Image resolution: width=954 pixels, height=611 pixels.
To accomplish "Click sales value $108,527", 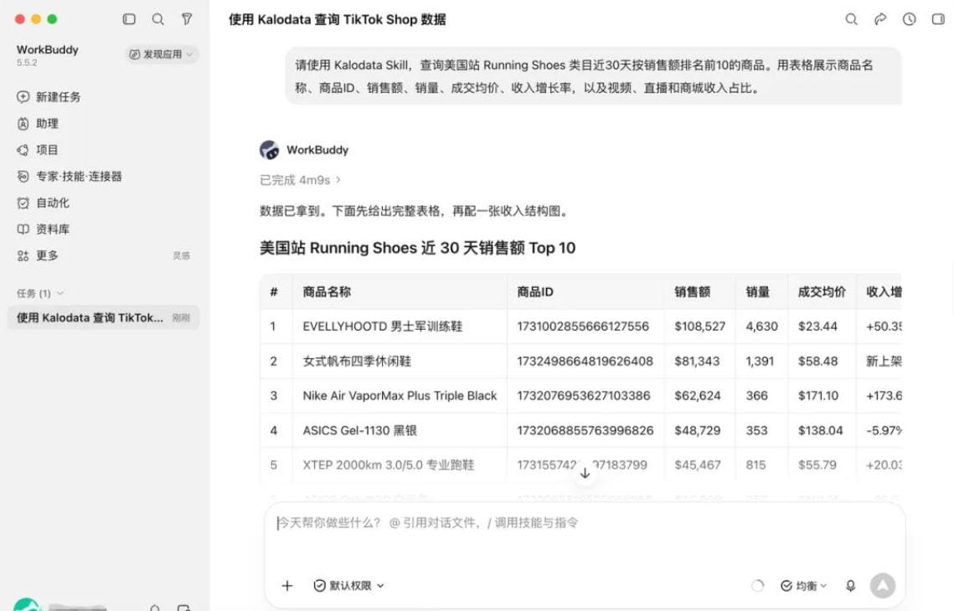I will (x=699, y=326).
